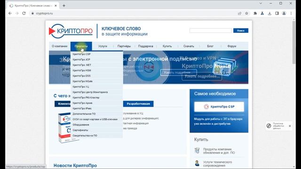
Task: Click the site lock icon in address bar
Action: click(x=32, y=13)
